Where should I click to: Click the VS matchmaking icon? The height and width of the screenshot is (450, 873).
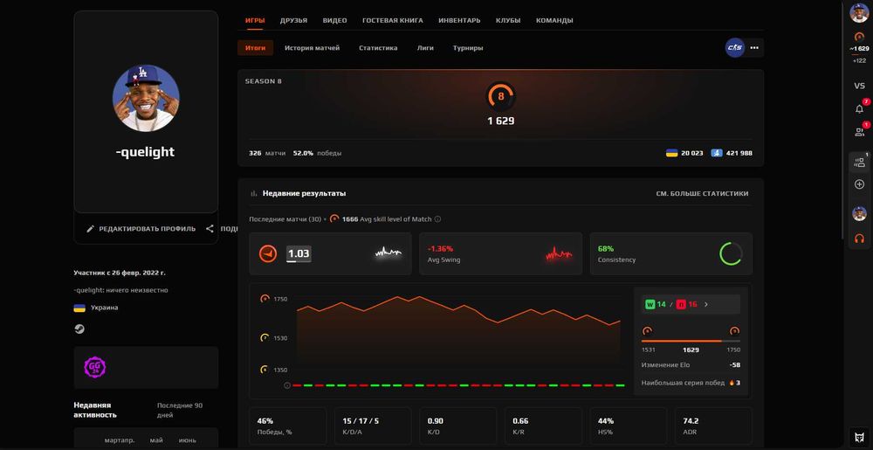(859, 86)
